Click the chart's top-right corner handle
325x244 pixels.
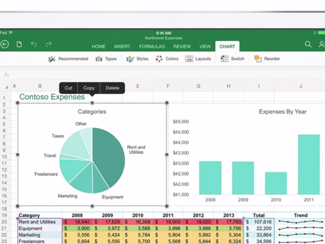click(x=167, y=103)
